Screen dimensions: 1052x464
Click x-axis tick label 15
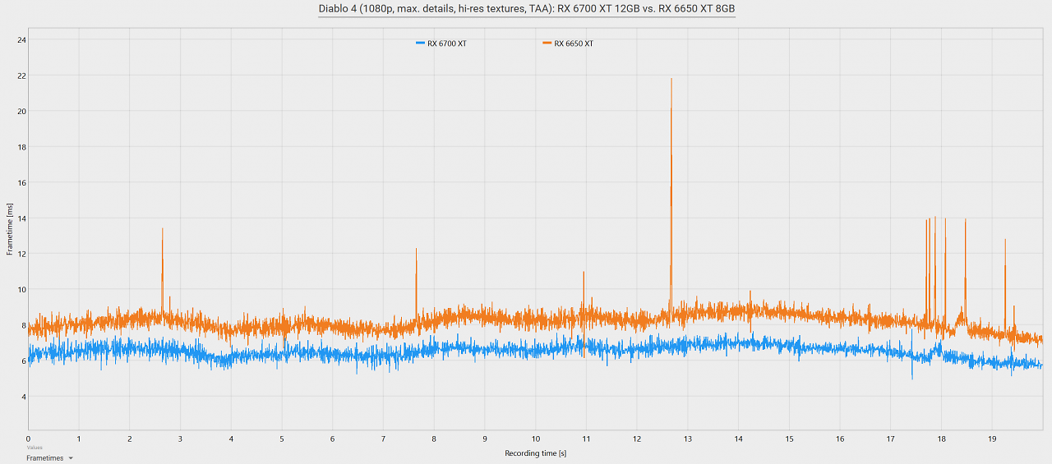pyautogui.click(x=789, y=439)
